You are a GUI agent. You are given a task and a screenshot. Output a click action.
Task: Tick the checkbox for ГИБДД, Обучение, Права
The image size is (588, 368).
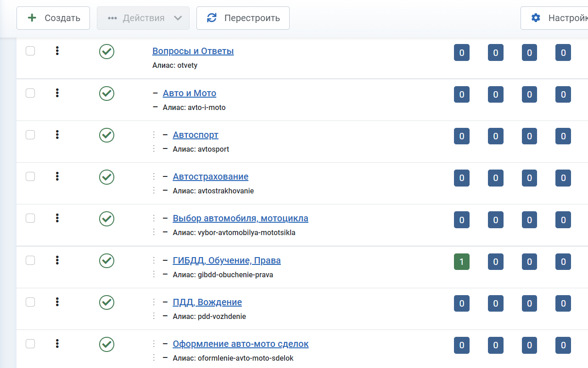click(30, 260)
